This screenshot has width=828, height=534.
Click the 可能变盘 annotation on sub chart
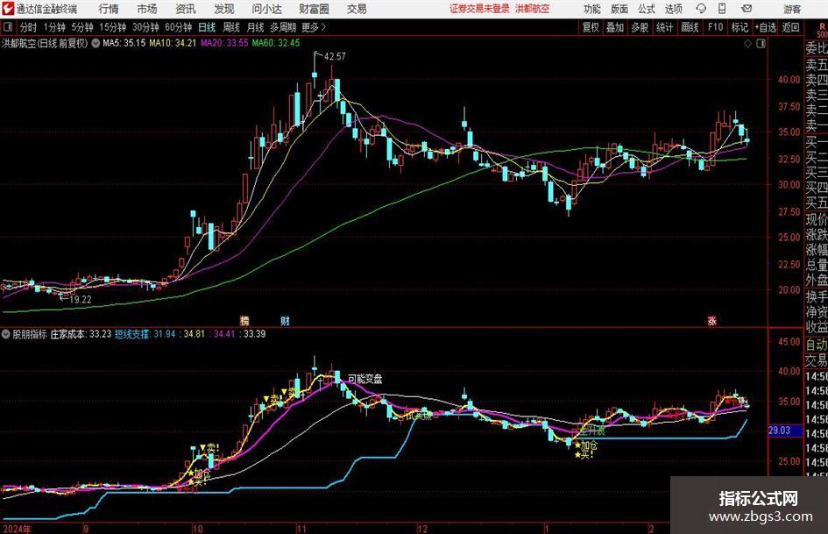(364, 379)
